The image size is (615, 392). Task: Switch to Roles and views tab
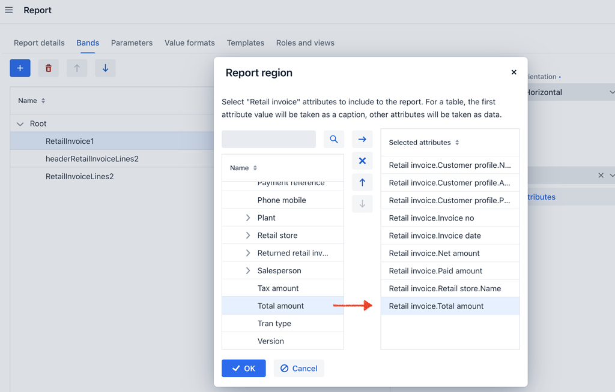[x=305, y=43]
